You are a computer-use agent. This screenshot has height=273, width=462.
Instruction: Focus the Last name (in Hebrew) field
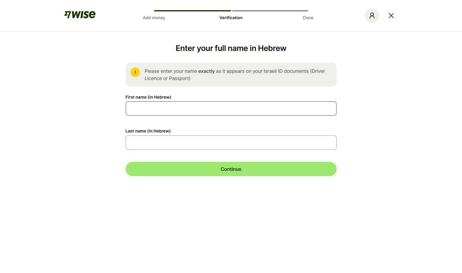231,143
